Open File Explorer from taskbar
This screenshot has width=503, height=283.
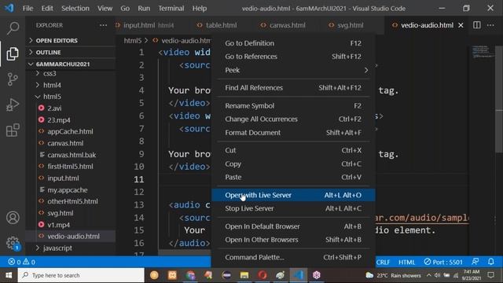[x=244, y=275]
